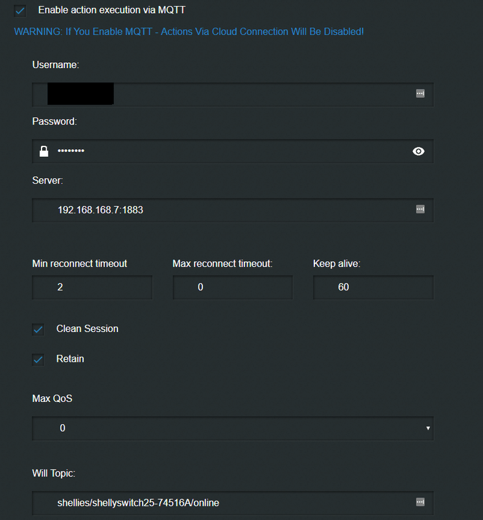The image size is (483, 520).
Task: Click the MQTT cloud connection warning text
Action: [x=189, y=32]
